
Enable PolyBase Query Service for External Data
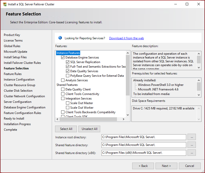67,76
